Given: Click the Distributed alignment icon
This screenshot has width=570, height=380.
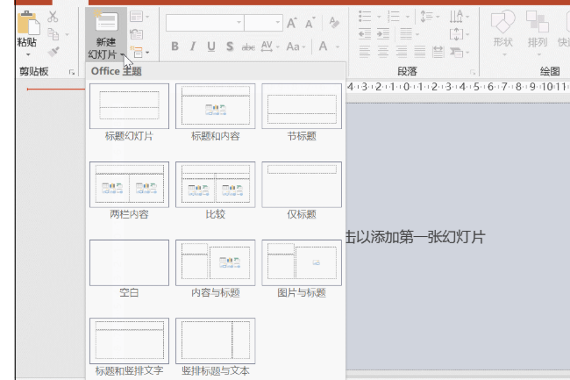Looking at the screenshot, I should point(438,52).
